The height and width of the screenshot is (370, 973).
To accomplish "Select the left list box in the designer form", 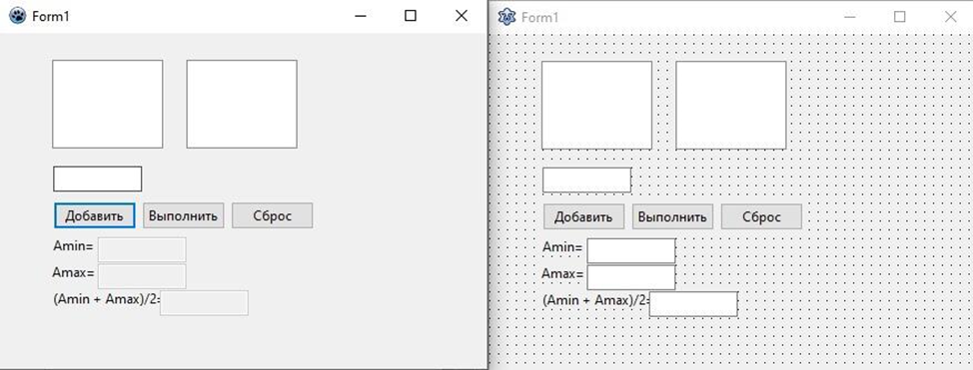I will pos(597,106).
